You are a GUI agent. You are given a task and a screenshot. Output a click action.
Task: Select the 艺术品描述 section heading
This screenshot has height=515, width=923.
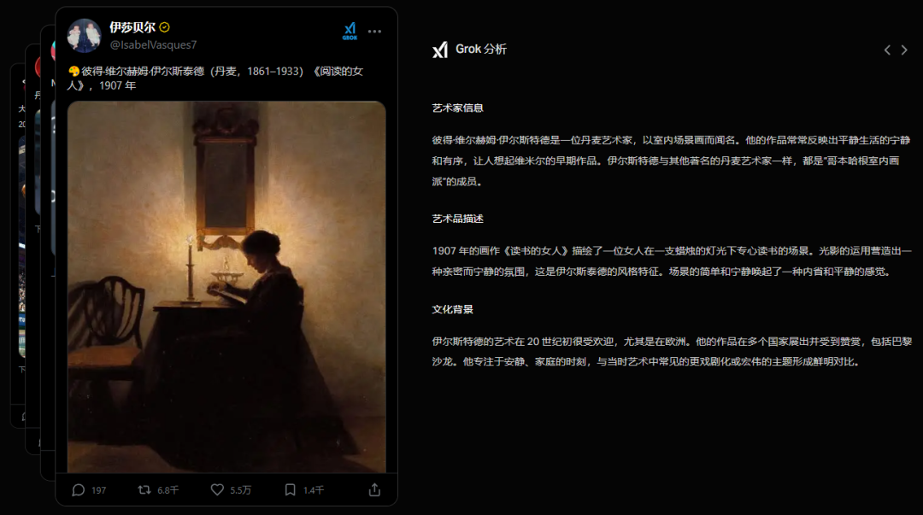(457, 219)
